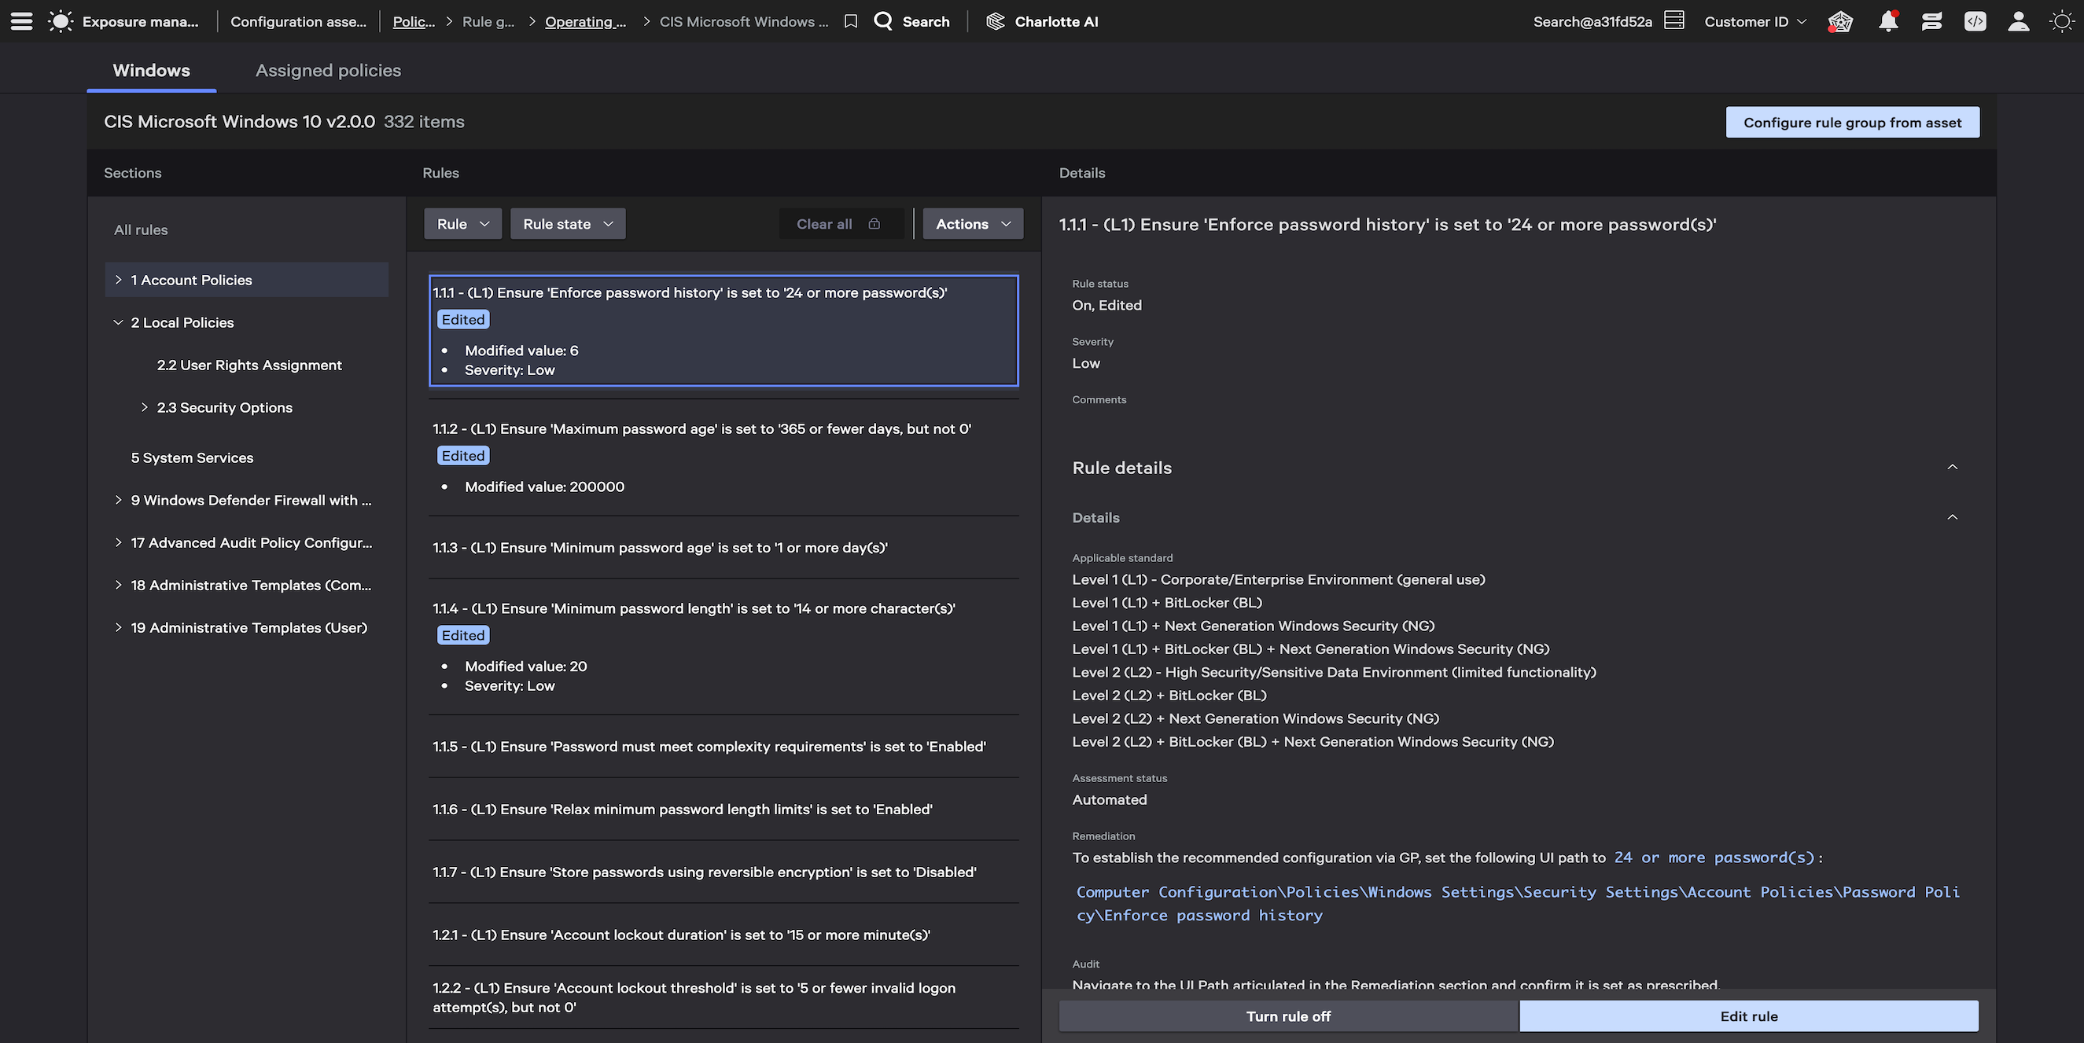Viewport: 2084px width, 1043px height.
Task: Bookmark this page with the bookmark icon
Action: [850, 22]
